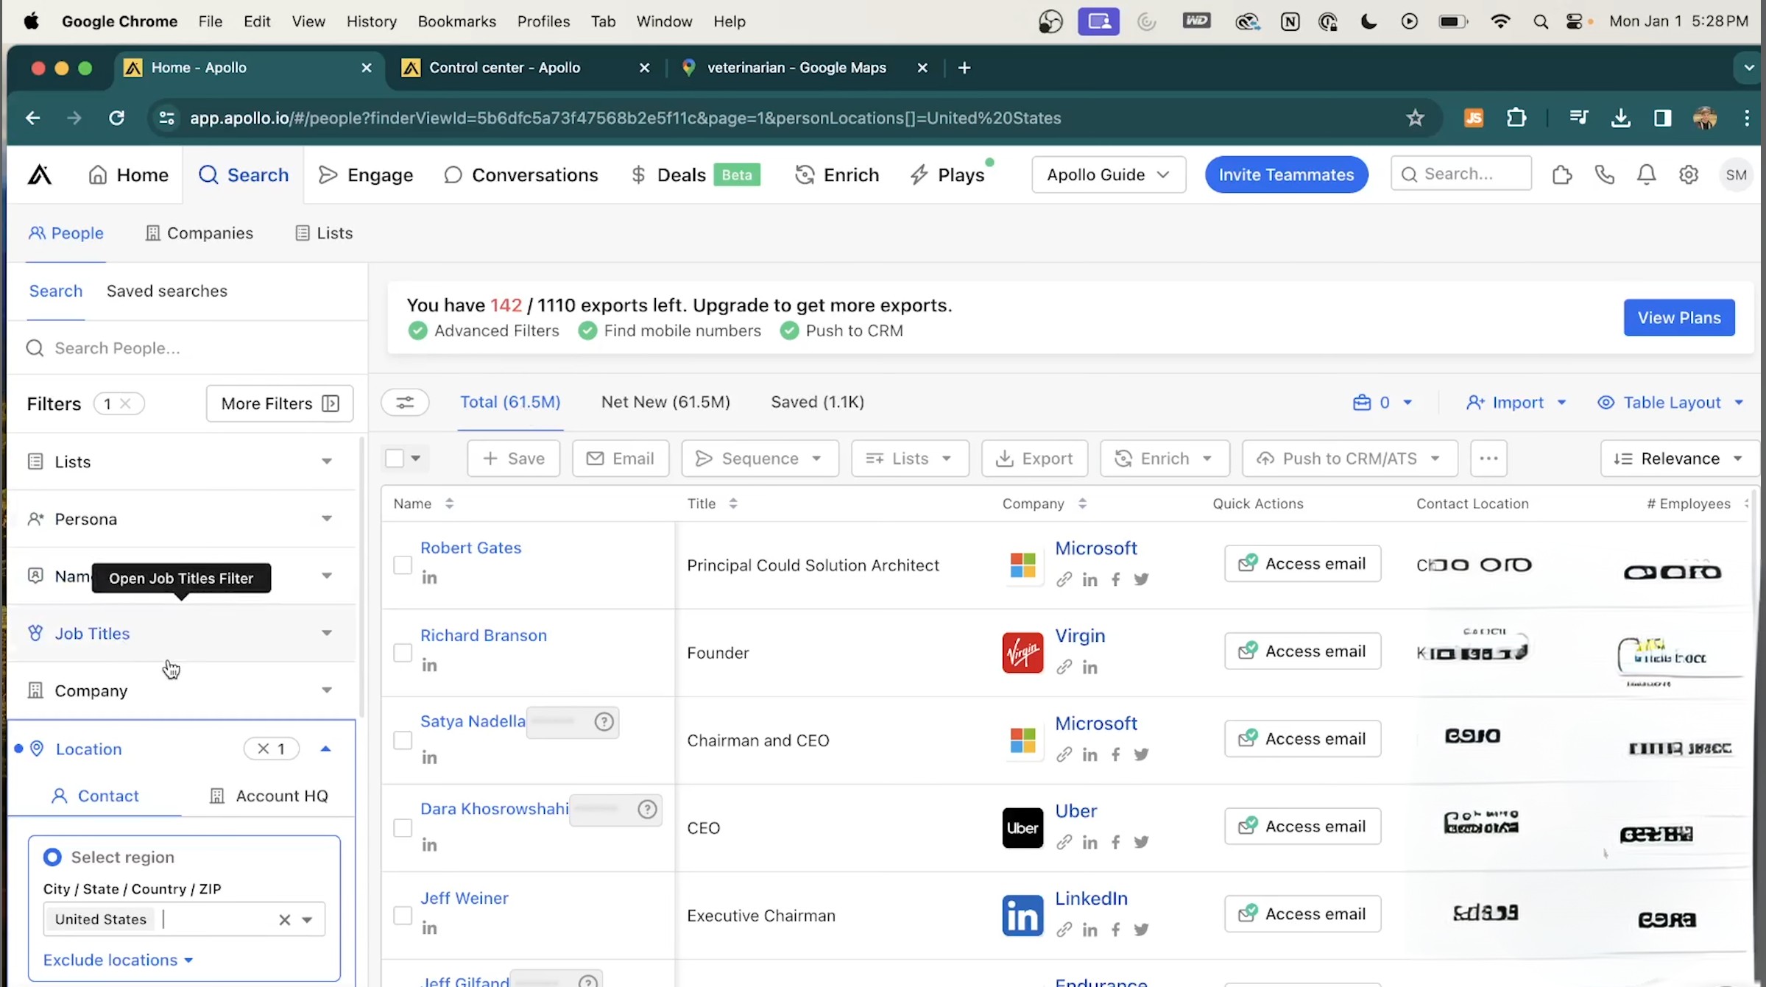This screenshot has width=1766, height=987.
Task: Open Uber Facebook icon
Action: click(1116, 842)
